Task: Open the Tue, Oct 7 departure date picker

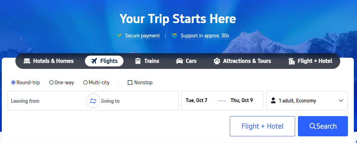Action: pos(197,101)
